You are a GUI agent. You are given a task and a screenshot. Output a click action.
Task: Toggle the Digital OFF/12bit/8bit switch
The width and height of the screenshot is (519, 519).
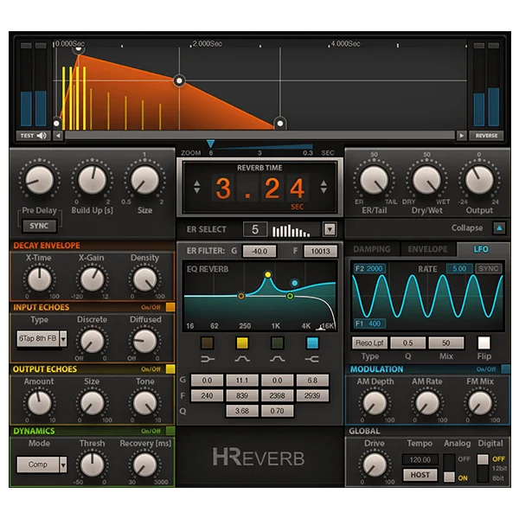(483, 468)
